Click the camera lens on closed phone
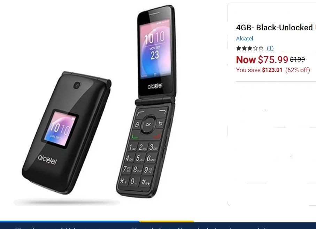The height and width of the screenshot is (229, 316). click(77, 85)
